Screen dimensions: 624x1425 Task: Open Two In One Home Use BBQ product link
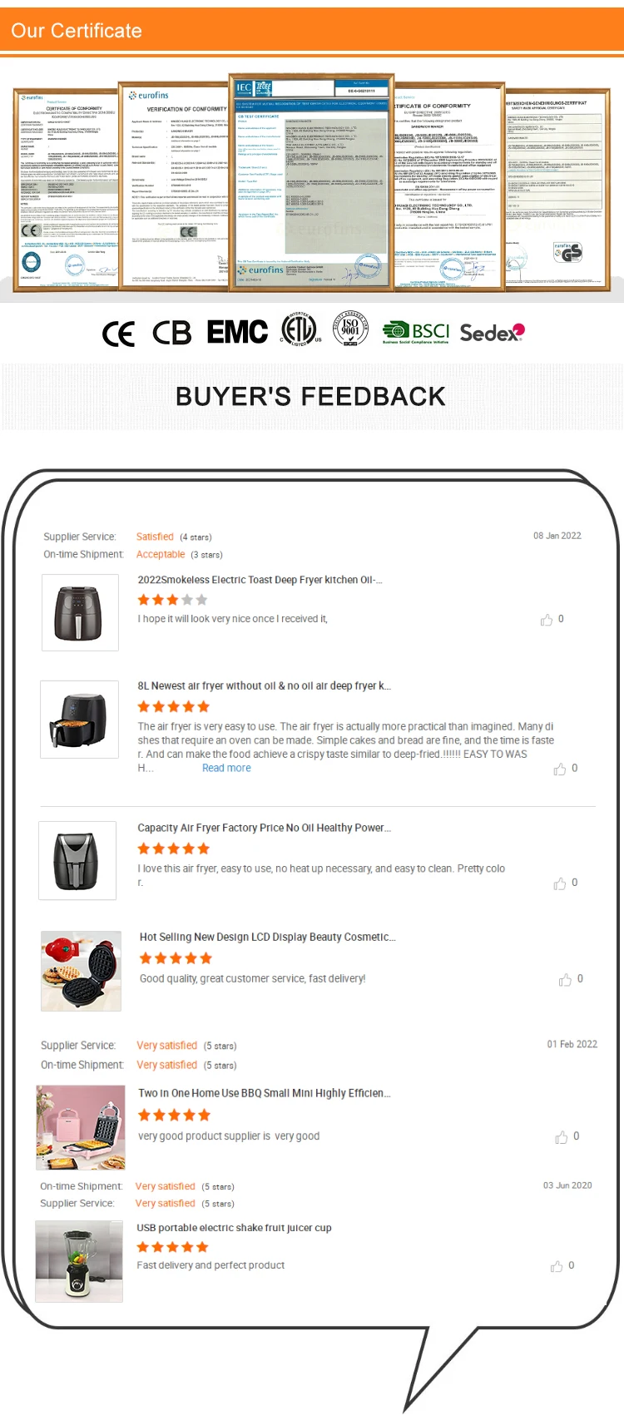click(264, 1093)
